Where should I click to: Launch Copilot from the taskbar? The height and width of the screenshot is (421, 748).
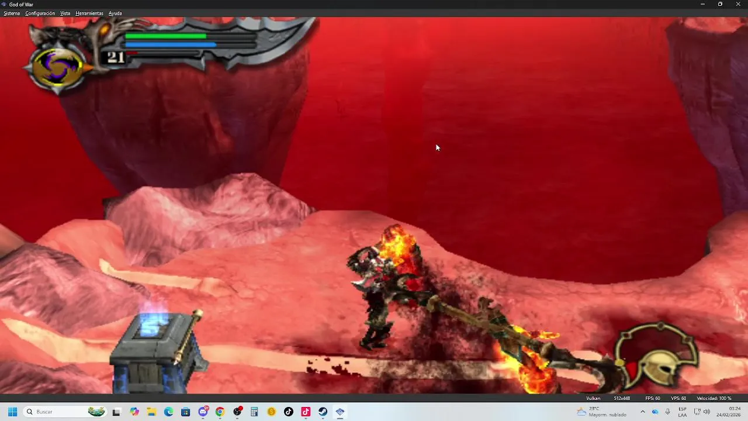134,412
